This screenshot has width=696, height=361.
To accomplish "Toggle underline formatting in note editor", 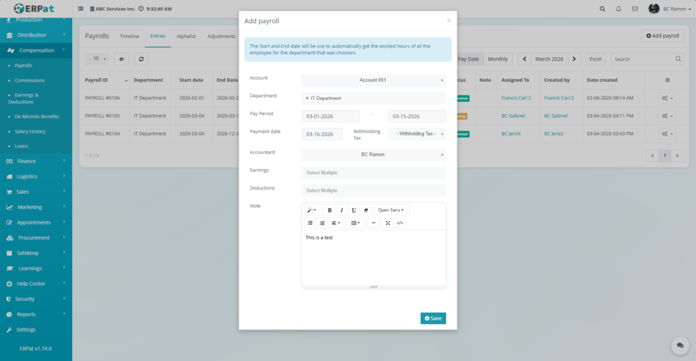I will click(353, 210).
